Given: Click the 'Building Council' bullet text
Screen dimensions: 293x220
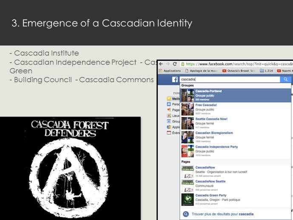Looking at the screenshot, I should tap(43, 80).
